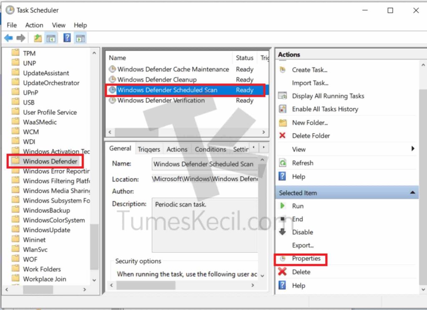Click the Up One Level folder icon
Image resolution: width=427 pixels, height=310 pixels.
(38, 38)
